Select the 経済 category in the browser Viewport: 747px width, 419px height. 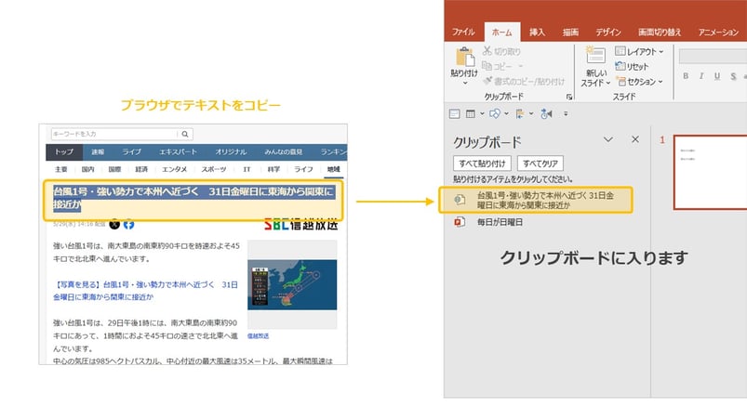coord(141,169)
